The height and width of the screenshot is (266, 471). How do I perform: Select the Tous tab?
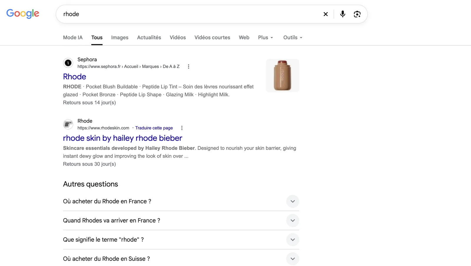pyautogui.click(x=97, y=38)
